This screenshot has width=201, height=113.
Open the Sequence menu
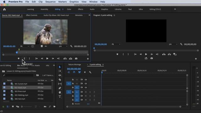[50, 2]
